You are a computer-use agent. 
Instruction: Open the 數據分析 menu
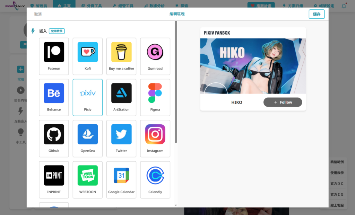pos(154,6)
